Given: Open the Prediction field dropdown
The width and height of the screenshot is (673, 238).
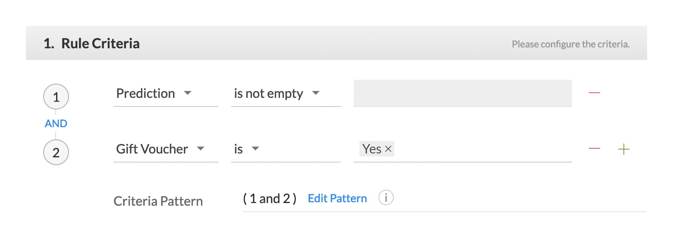Looking at the screenshot, I should (166, 94).
